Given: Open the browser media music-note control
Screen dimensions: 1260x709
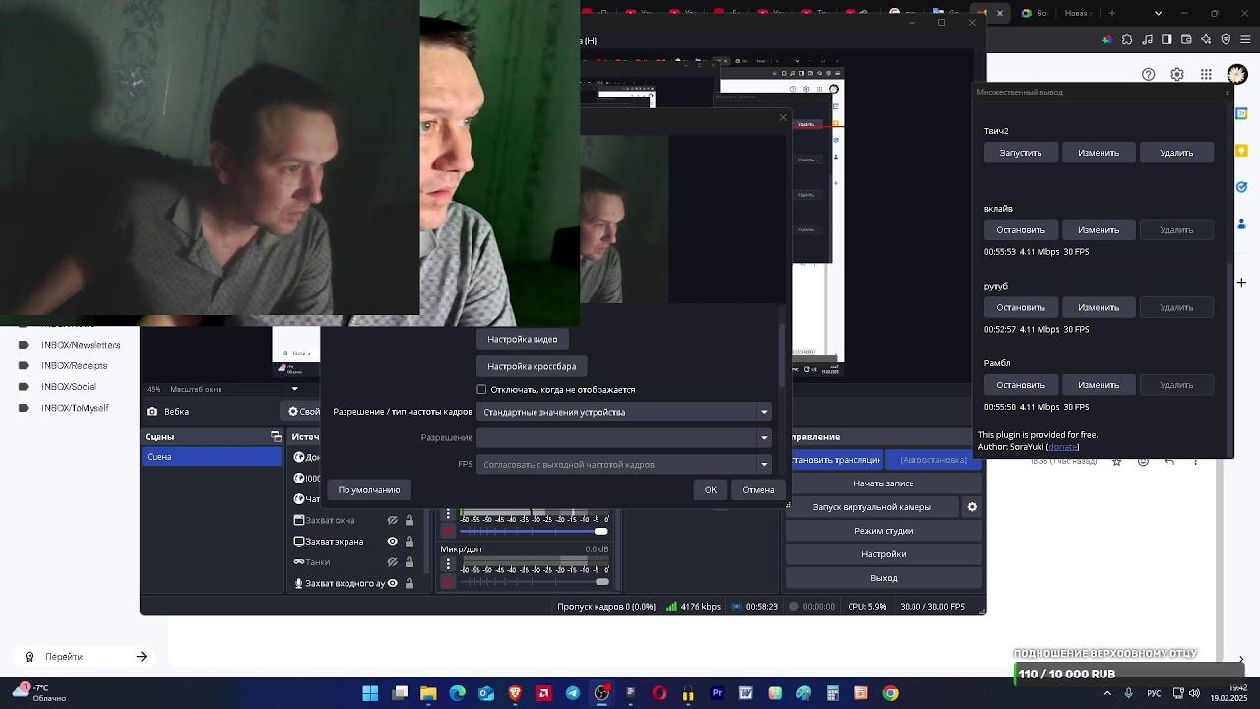Looking at the screenshot, I should pyautogui.click(x=1147, y=40).
